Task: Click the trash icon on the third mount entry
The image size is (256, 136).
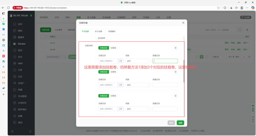Action: click(x=175, y=96)
